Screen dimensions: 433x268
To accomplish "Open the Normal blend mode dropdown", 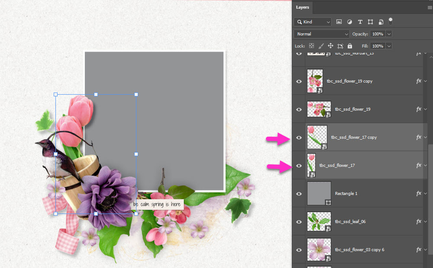I will point(322,34).
